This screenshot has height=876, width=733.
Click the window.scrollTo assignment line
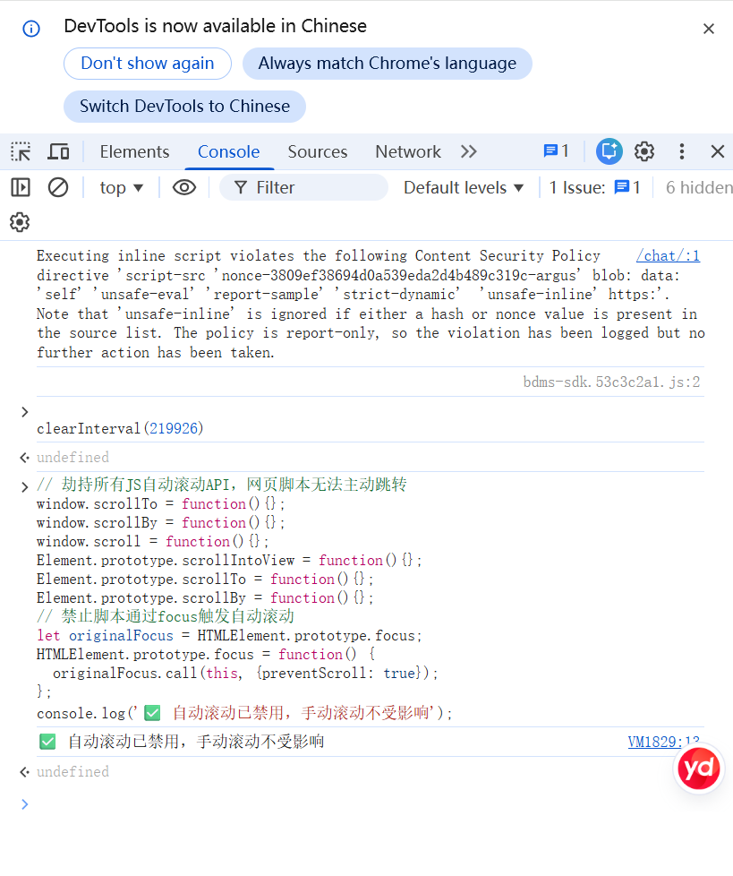[161, 504]
